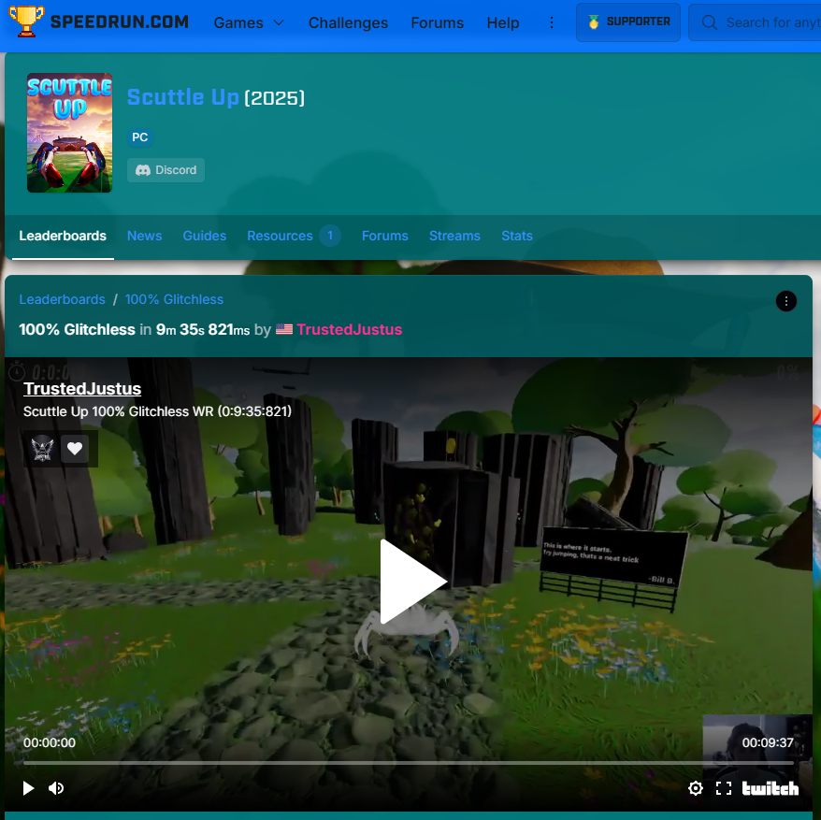This screenshot has width=821, height=820.
Task: Enter fullscreen mode on the video player
Action: 724,788
